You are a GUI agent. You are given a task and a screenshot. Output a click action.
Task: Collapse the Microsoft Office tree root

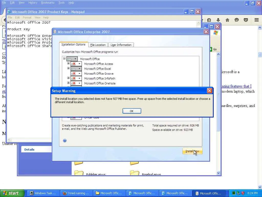pyautogui.click(x=64, y=58)
